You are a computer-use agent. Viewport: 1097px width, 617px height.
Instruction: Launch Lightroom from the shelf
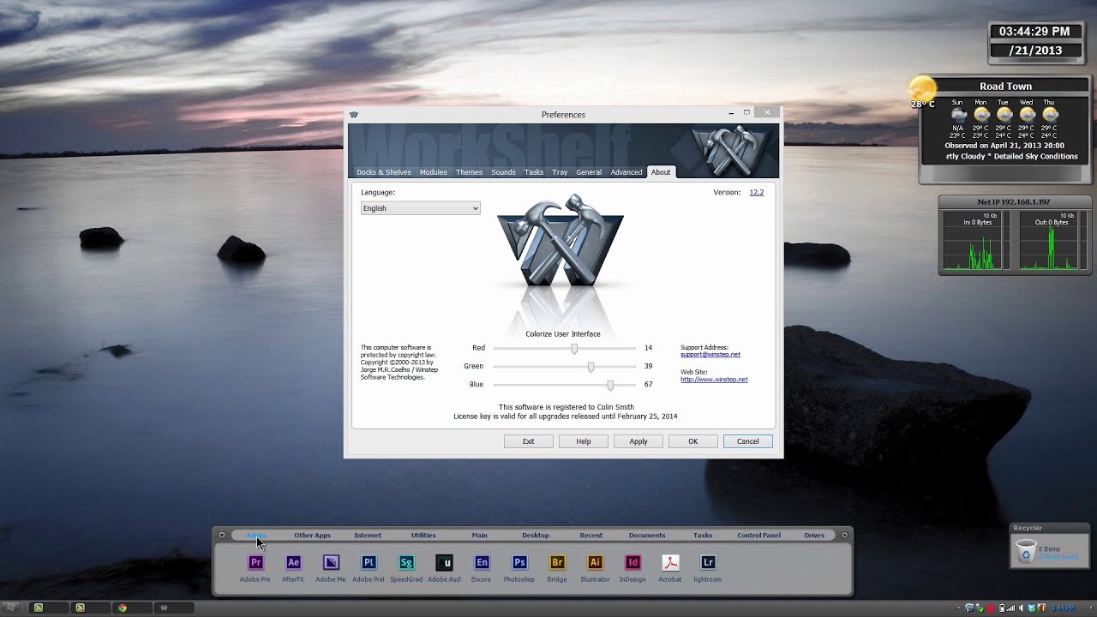coord(708,563)
